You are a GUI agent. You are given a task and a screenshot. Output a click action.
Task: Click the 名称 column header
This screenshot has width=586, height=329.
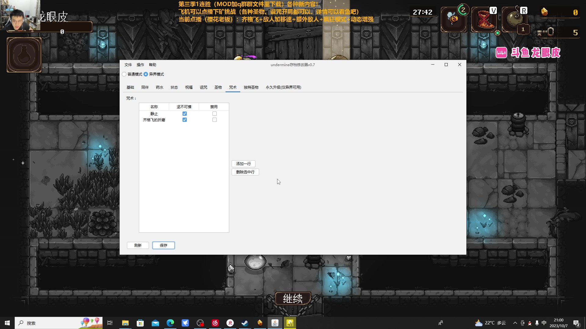[154, 107]
